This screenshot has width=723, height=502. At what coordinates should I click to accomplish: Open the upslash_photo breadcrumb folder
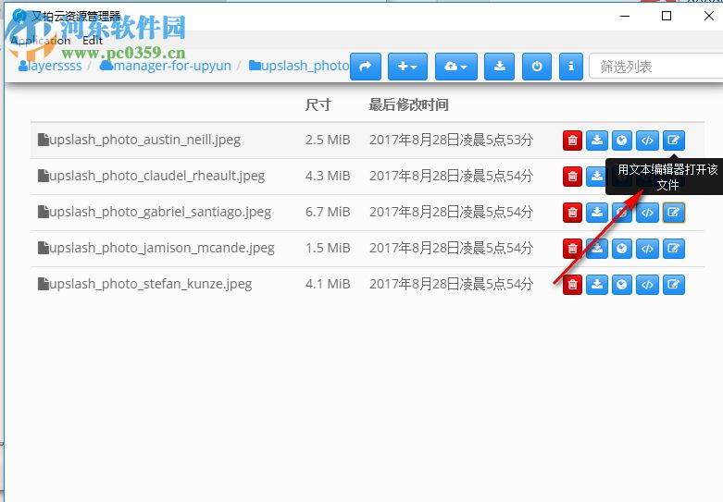point(299,66)
